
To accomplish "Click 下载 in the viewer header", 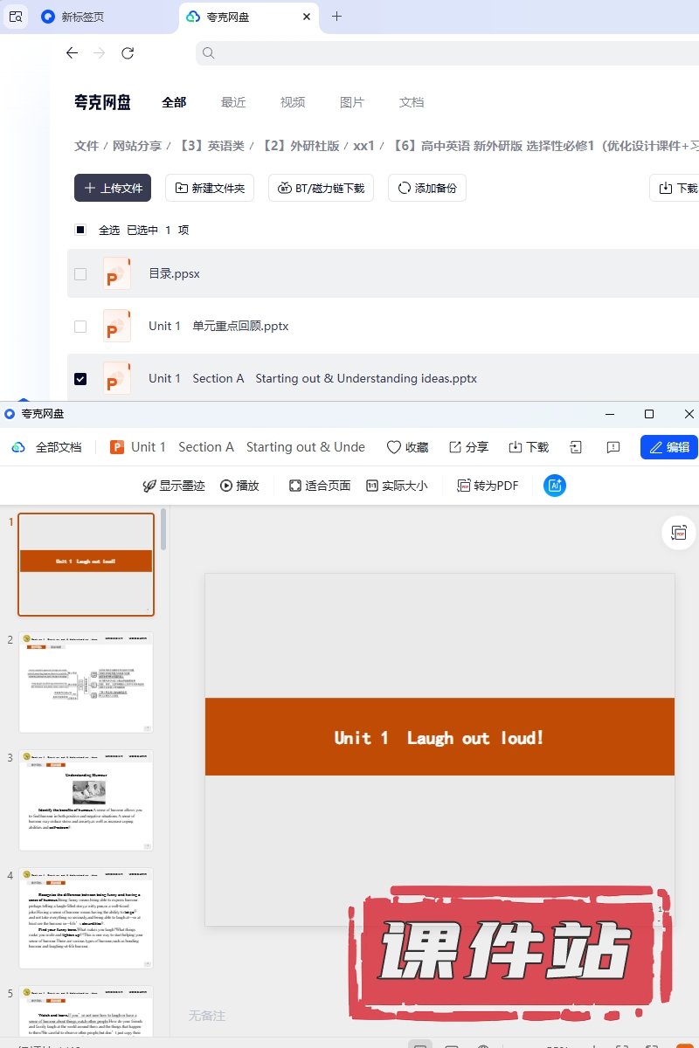I will [x=529, y=447].
